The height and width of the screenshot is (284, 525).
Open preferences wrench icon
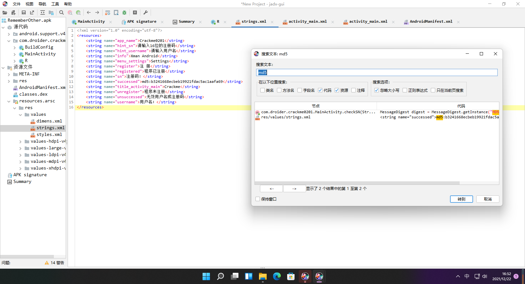point(146,12)
